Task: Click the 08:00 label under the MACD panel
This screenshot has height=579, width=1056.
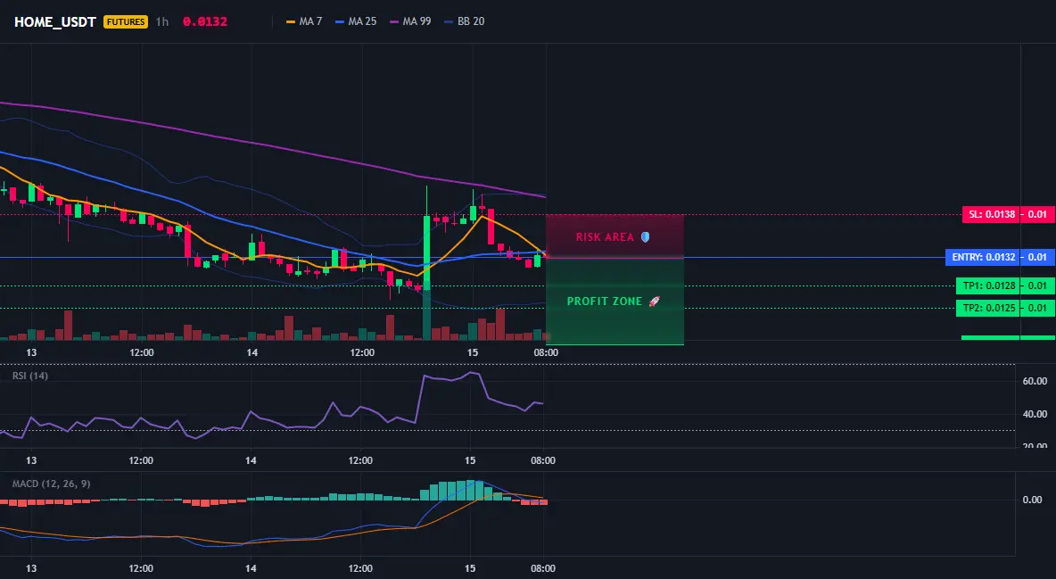Action: pos(543,568)
